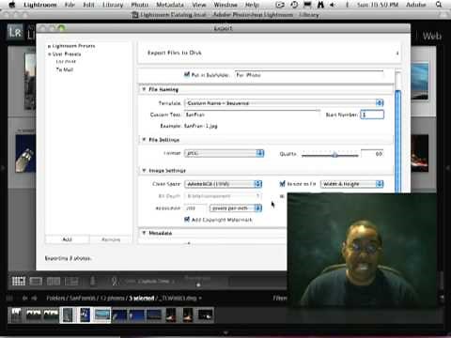Adjust the toolbar Thumbnails size slider
The width and height of the screenshot is (451, 338).
pyautogui.click(x=198, y=284)
